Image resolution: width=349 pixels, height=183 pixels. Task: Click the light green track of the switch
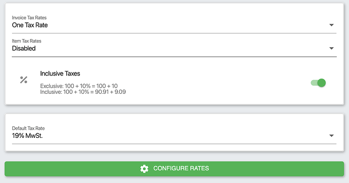314,83
